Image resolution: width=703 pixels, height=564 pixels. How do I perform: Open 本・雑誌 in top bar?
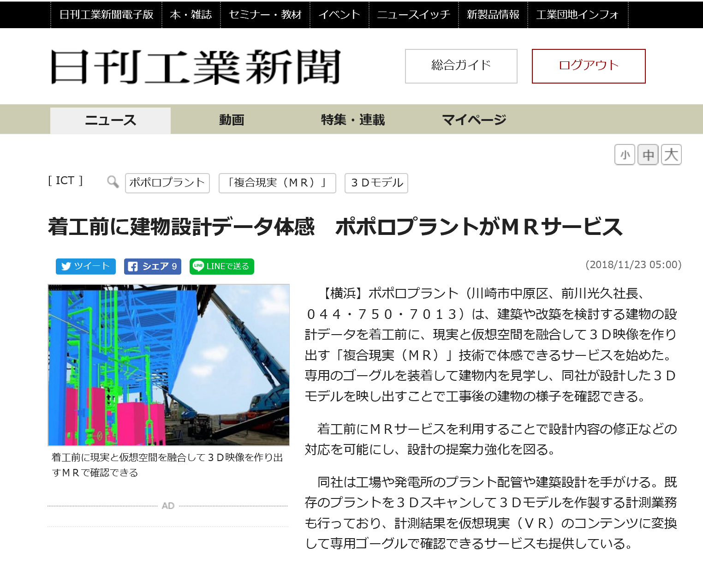(191, 14)
